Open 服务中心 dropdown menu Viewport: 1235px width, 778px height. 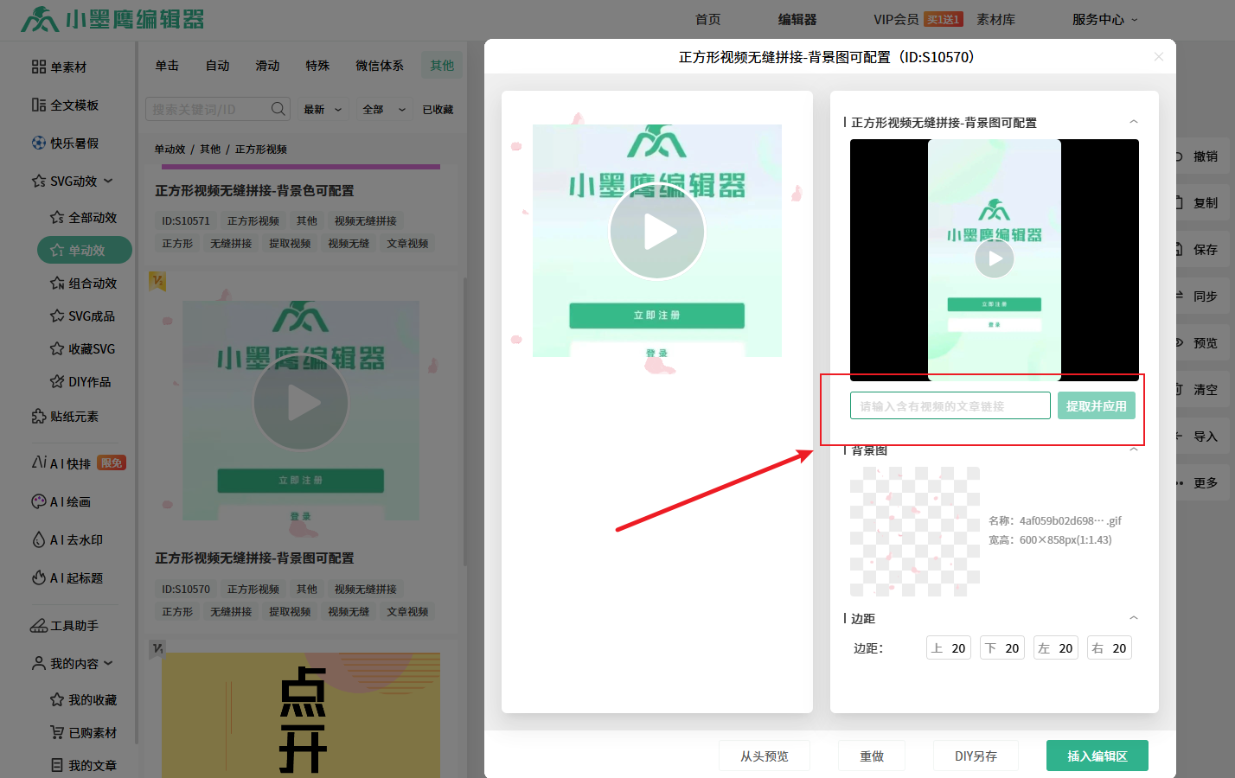1105,19
